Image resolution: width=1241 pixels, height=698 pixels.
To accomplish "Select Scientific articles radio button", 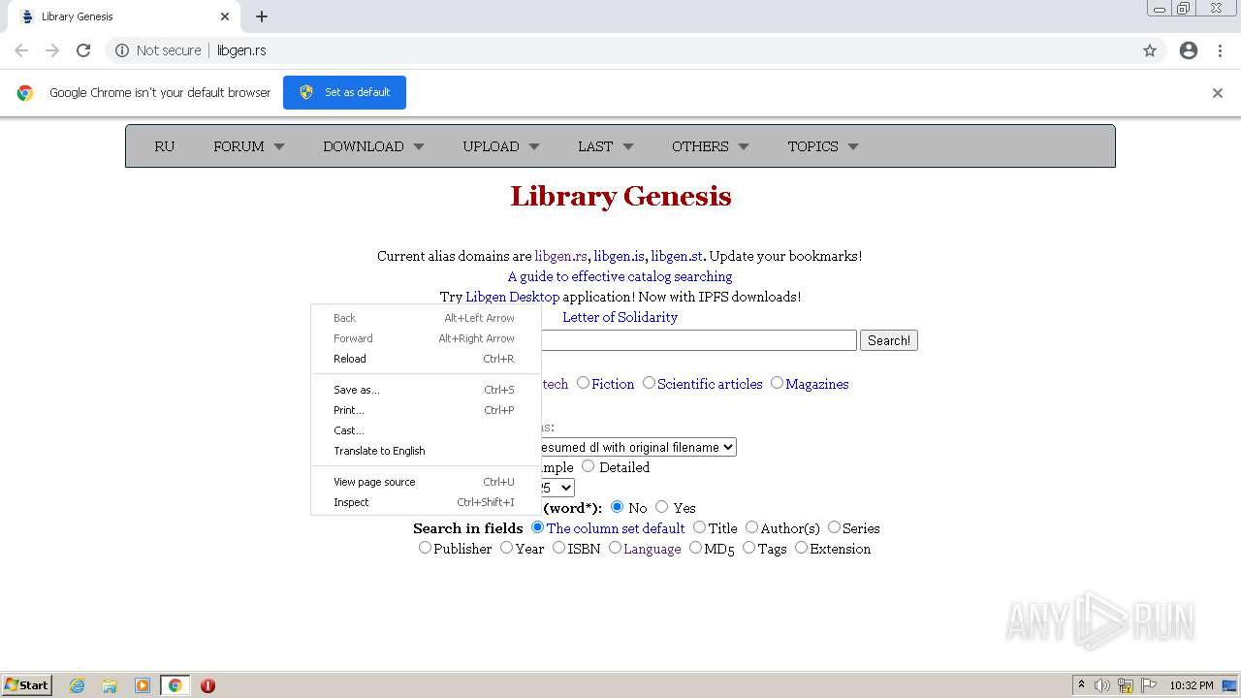I will (x=649, y=383).
